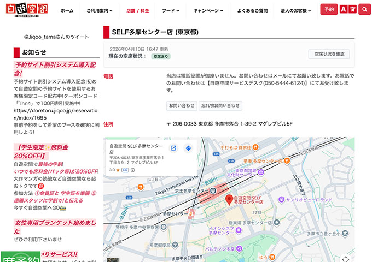
Task: Click the 東京都埋蔵文化財センター museum marker
Action: tap(261, 172)
